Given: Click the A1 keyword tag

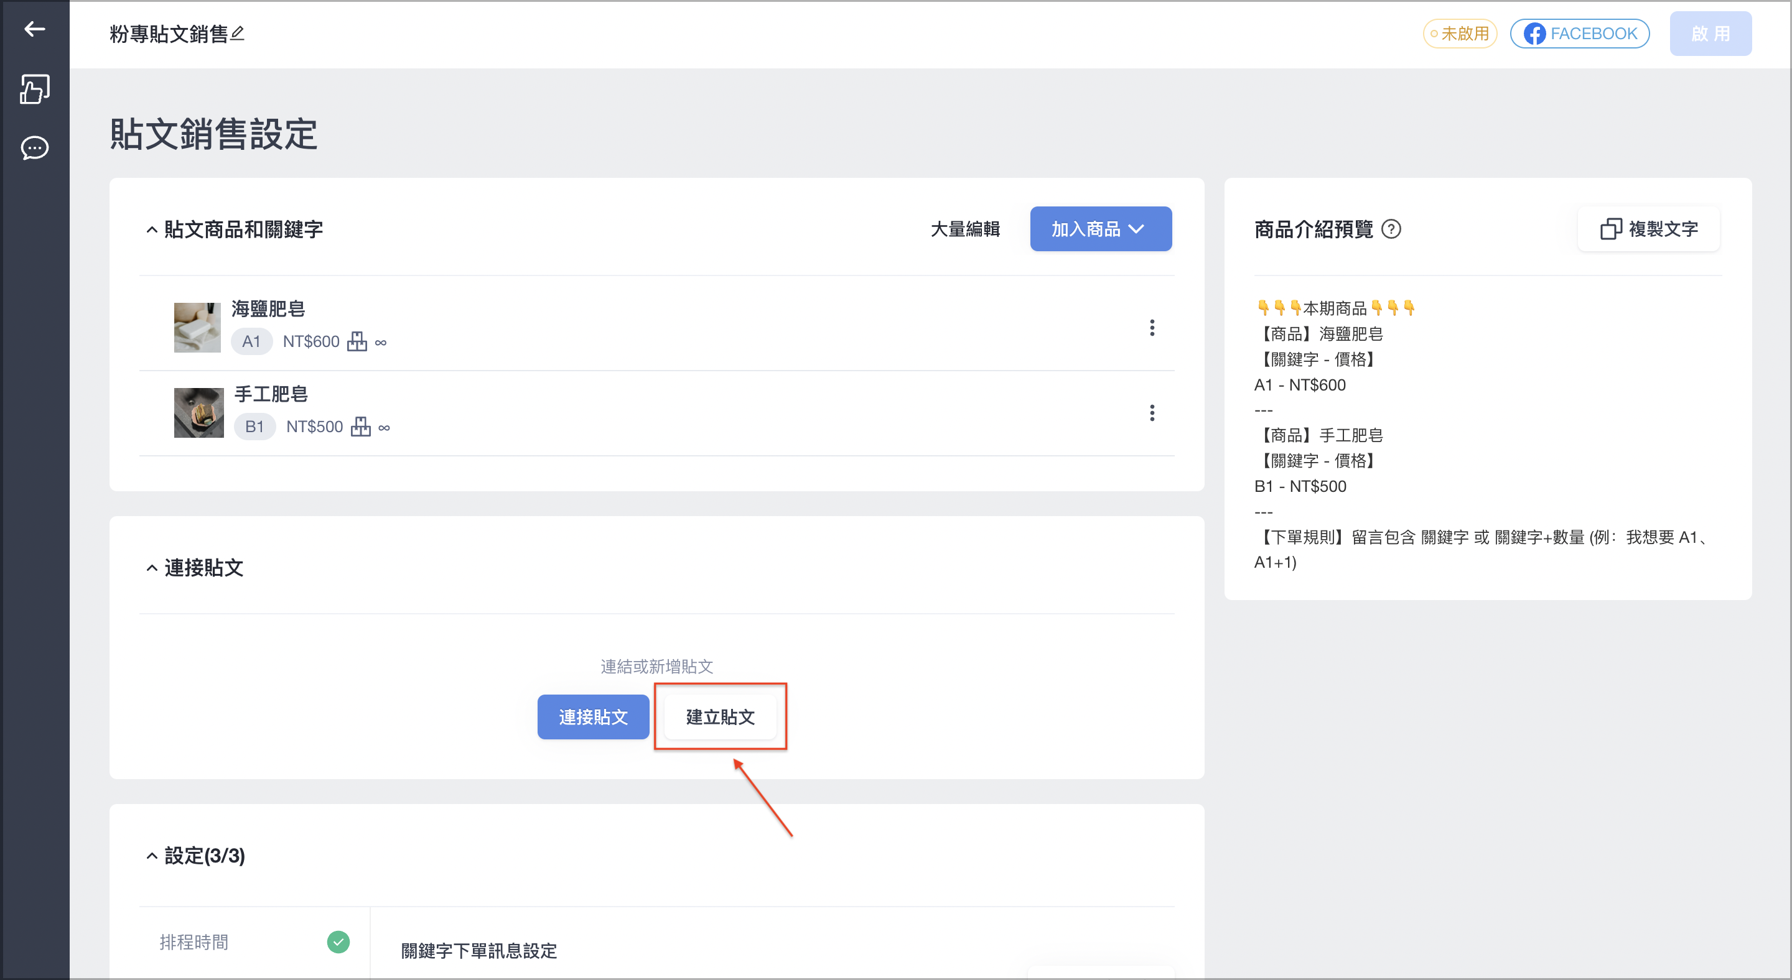Looking at the screenshot, I should [x=251, y=341].
